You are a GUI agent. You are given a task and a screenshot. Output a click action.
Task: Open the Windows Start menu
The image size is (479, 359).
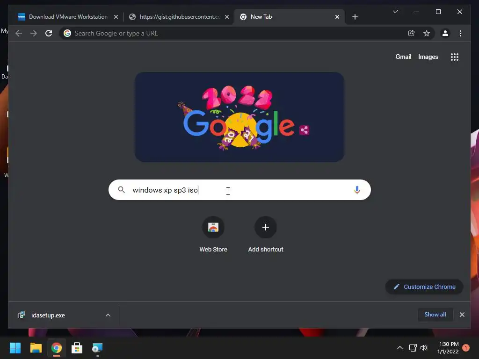click(x=15, y=348)
